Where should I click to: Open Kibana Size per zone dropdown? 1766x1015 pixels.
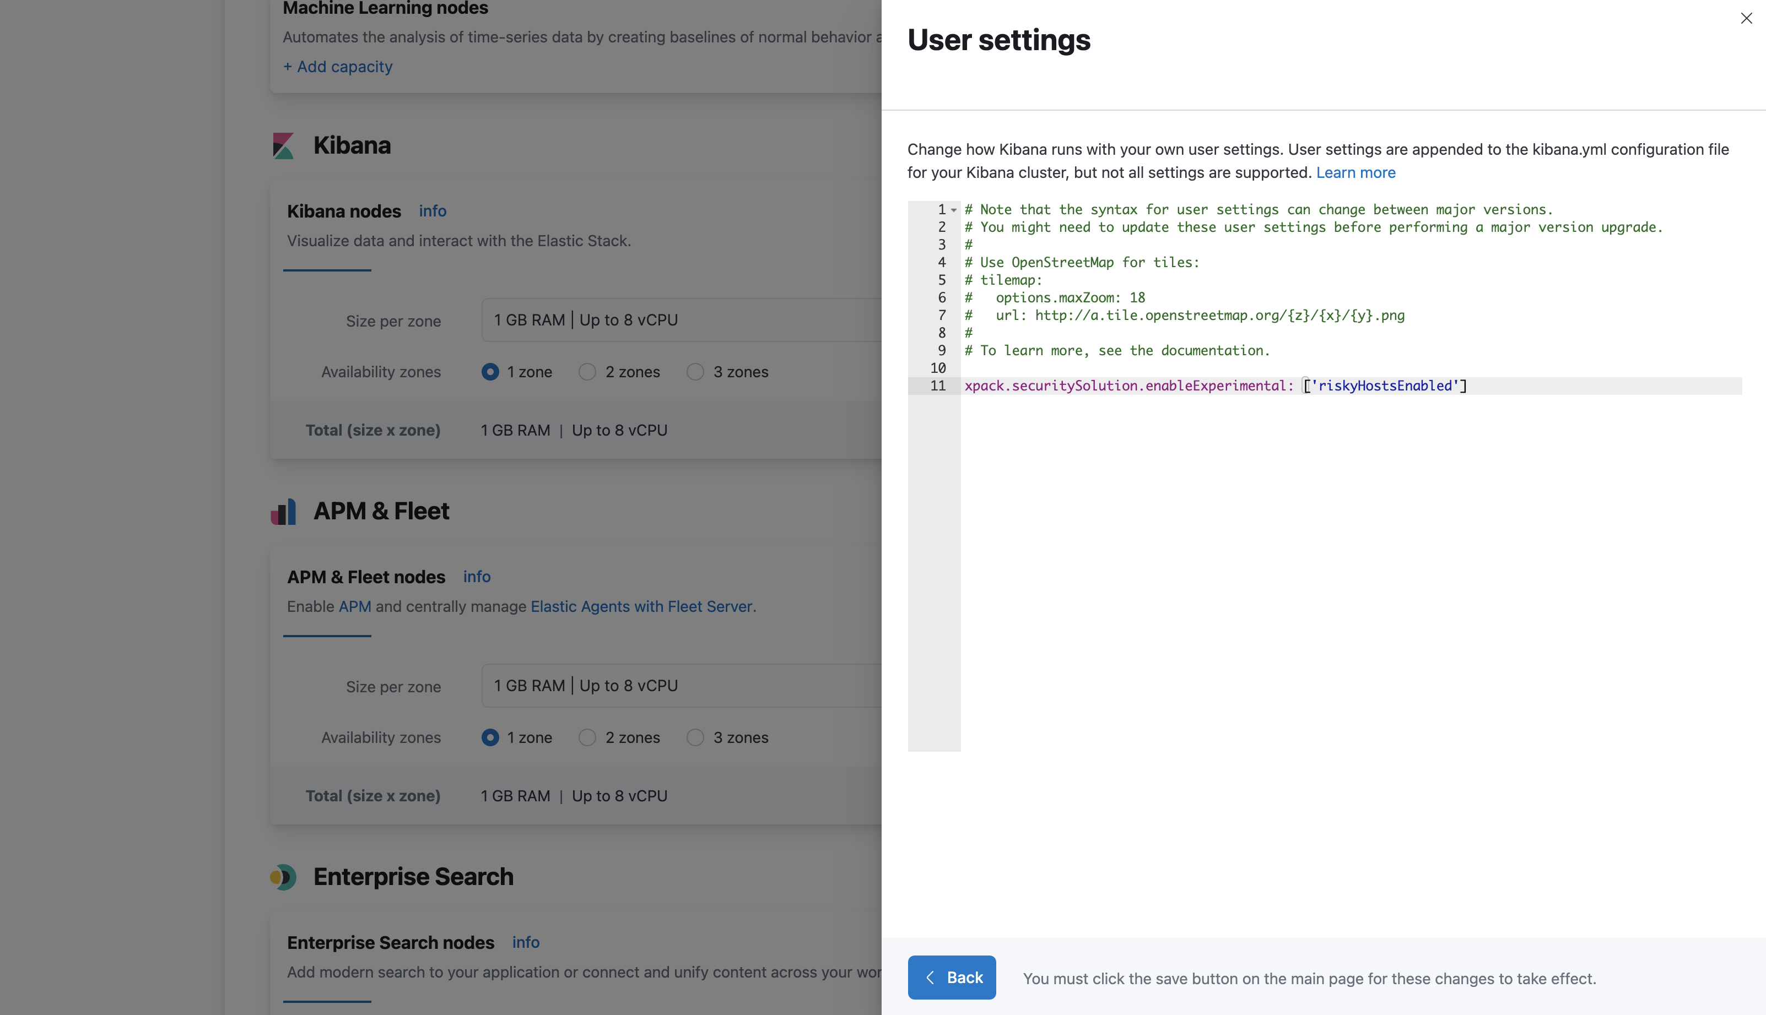pos(682,320)
